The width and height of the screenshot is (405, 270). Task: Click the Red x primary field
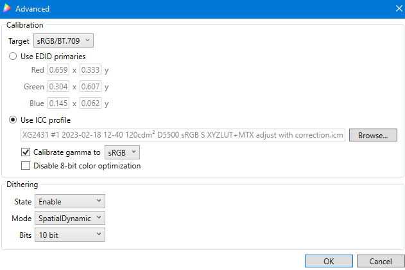[58, 70]
